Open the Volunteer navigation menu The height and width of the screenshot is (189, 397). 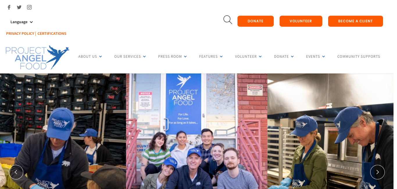click(x=248, y=57)
